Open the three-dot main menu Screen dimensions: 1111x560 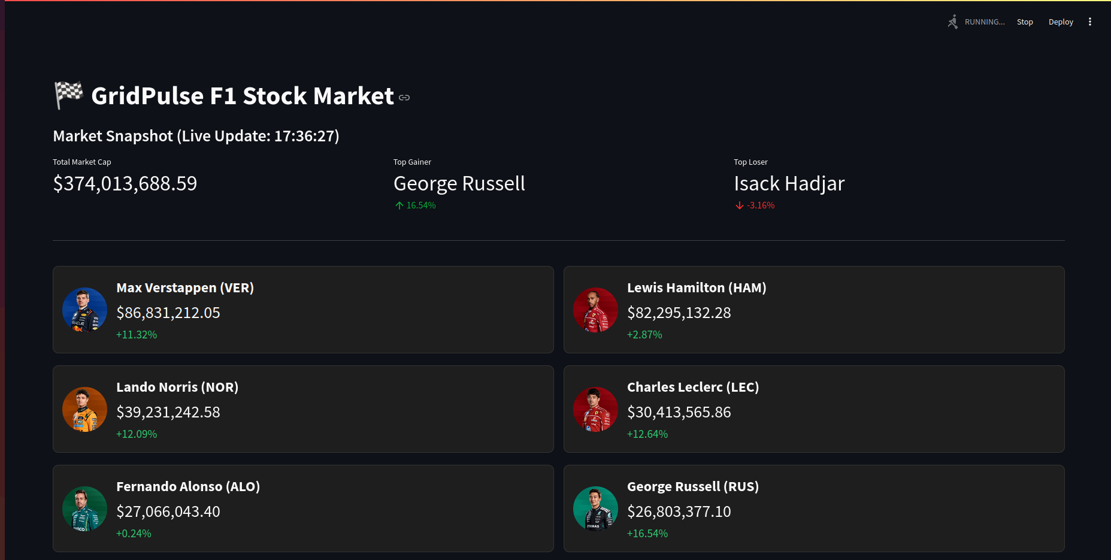click(1089, 22)
